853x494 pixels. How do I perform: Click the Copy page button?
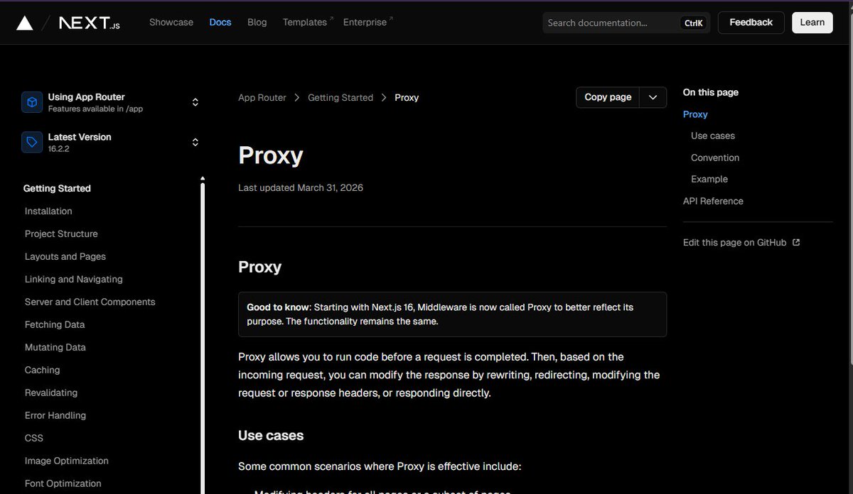click(x=608, y=97)
